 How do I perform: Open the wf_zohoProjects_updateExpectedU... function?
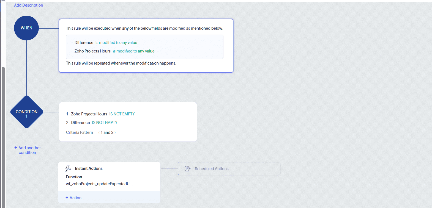coord(99,184)
